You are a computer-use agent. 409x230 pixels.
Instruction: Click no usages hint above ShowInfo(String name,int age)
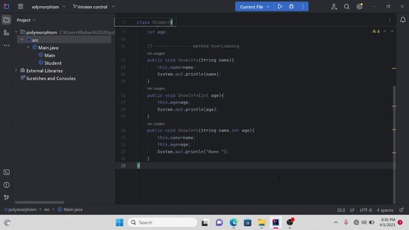tap(156, 124)
